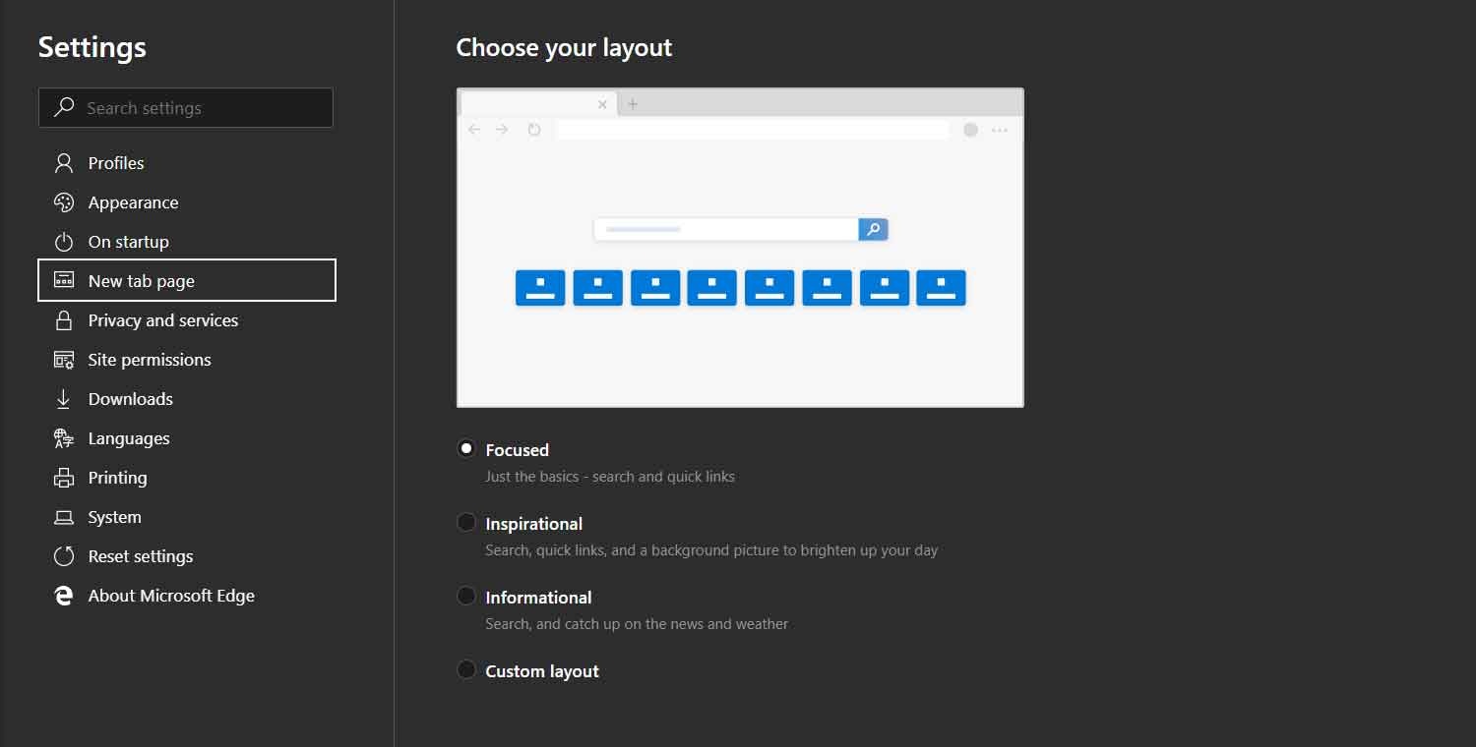Click the Downloads arrow icon
Viewport: 1476px width, 747px height.
(x=64, y=399)
